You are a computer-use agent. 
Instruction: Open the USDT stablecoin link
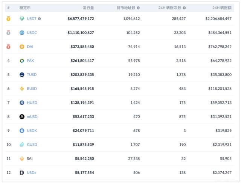tap(32, 19)
